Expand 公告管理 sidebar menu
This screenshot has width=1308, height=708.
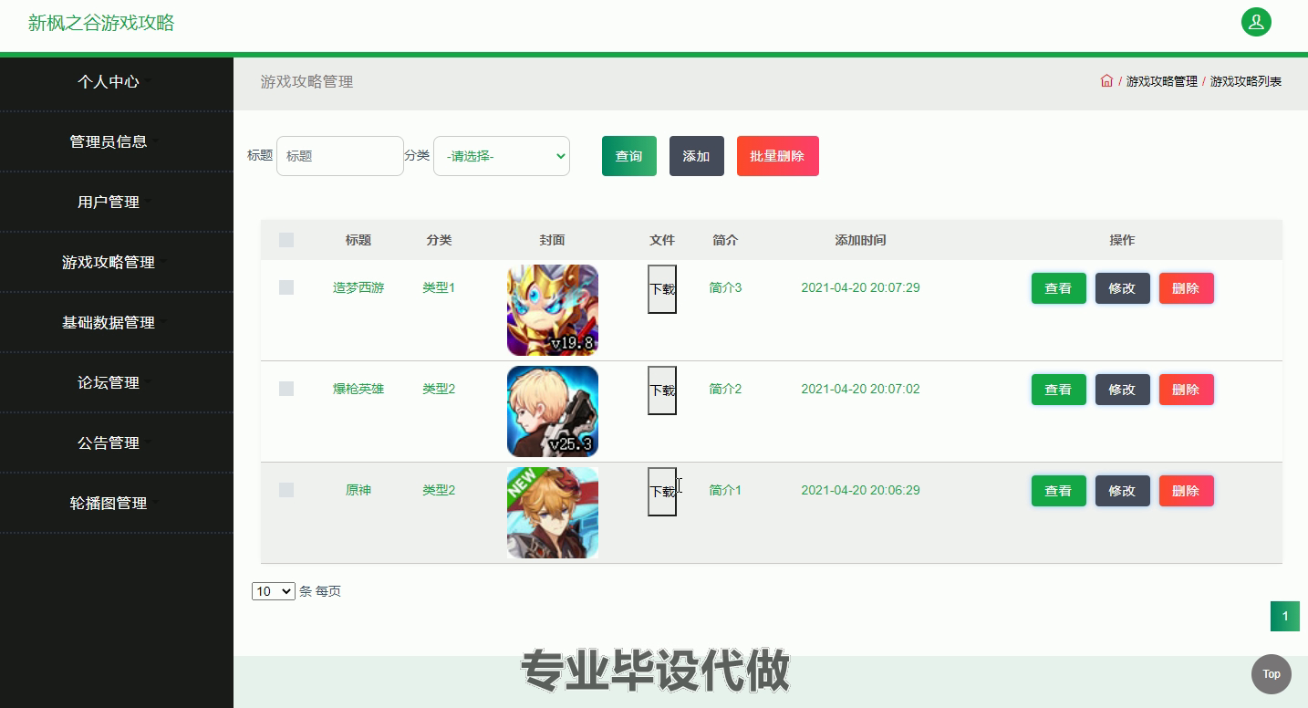click(x=116, y=442)
